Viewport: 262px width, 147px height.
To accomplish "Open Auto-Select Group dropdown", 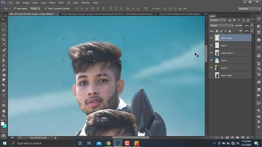I will coord(35,9).
